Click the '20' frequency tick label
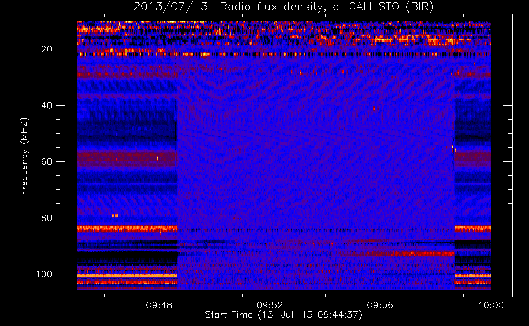Image resolution: width=529 pixels, height=326 pixels. coord(47,49)
